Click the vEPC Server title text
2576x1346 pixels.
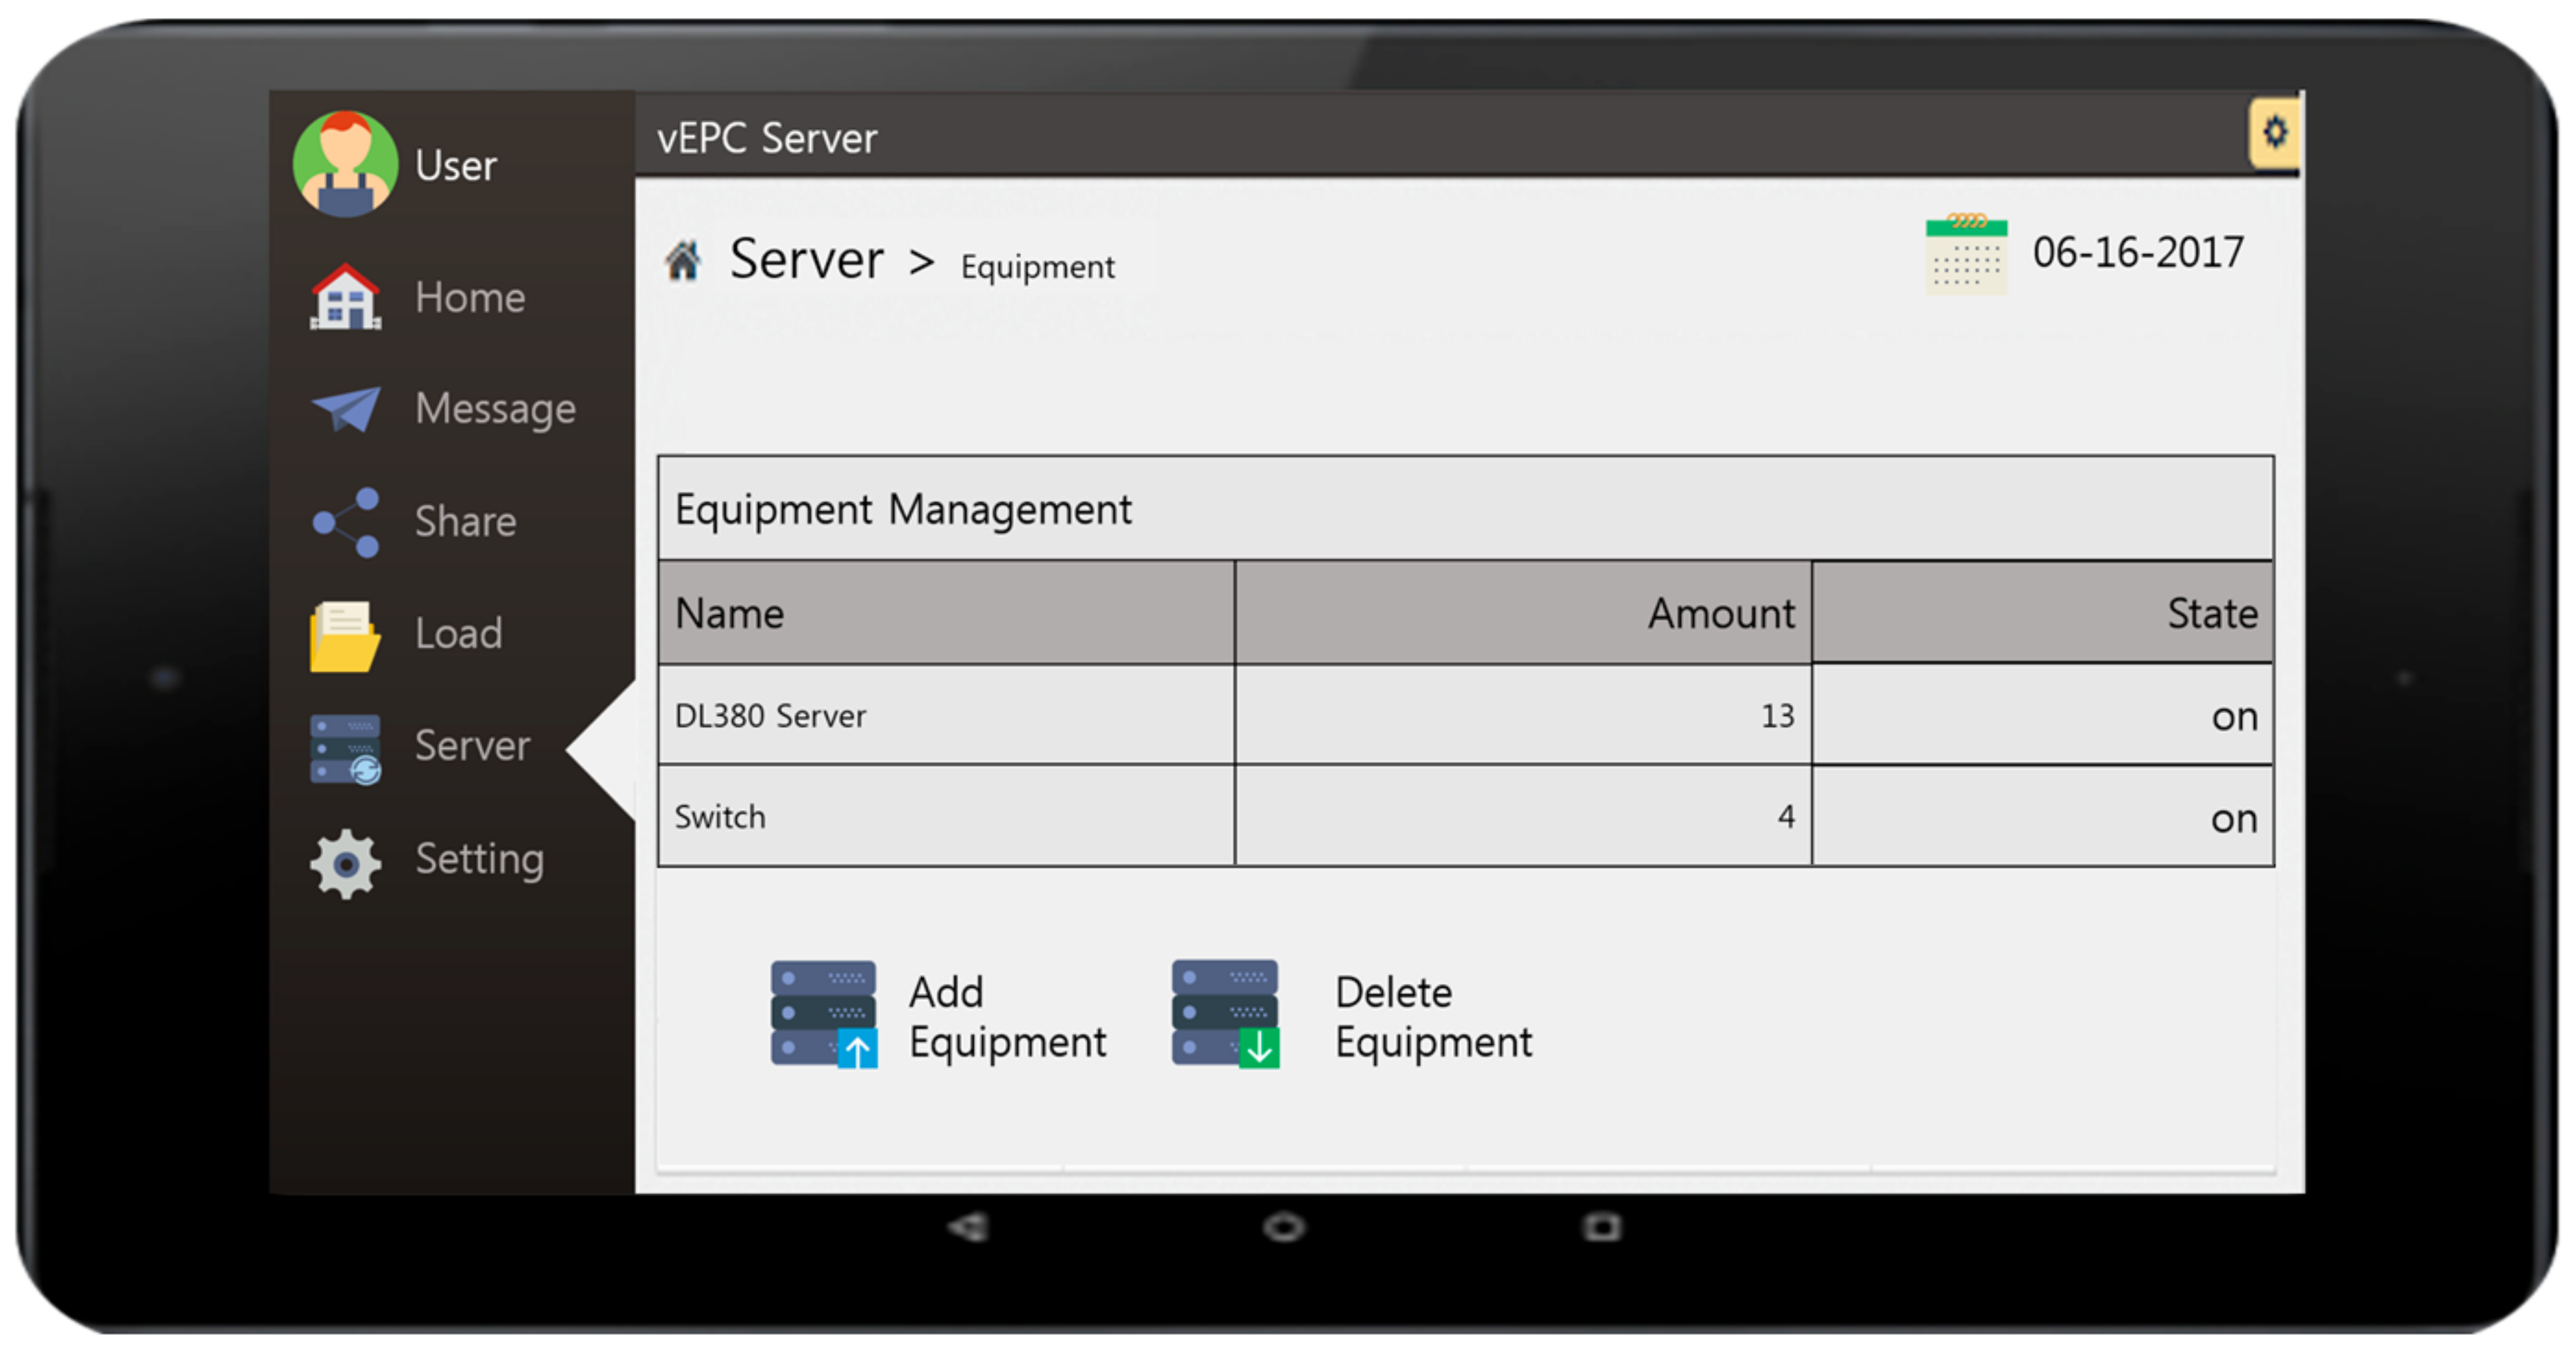pyautogui.click(x=767, y=138)
